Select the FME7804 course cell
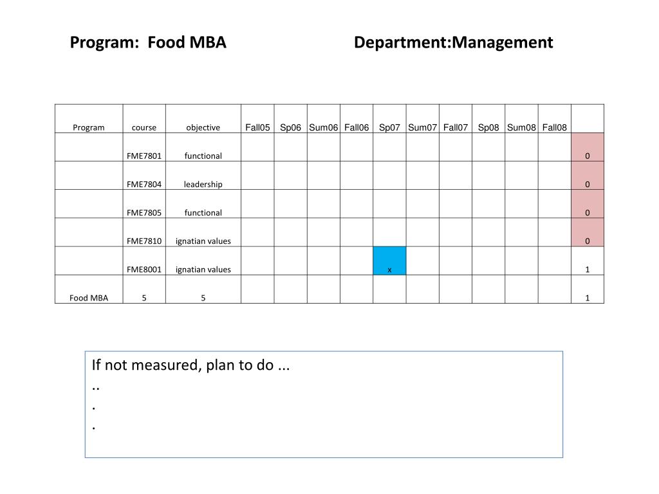Screen dimensions: 659x494 (x=144, y=176)
